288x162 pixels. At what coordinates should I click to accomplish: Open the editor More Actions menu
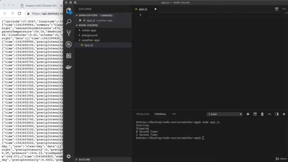click(284, 9)
